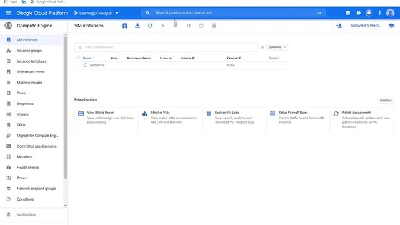The height and width of the screenshot is (225, 400).
Task: Click the suspend pause icon
Action: tap(189, 26)
